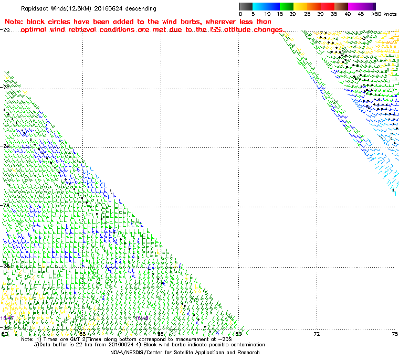Click the "20160624 descending" title text
Viewport: 399px width, 361px height.
point(125,8)
